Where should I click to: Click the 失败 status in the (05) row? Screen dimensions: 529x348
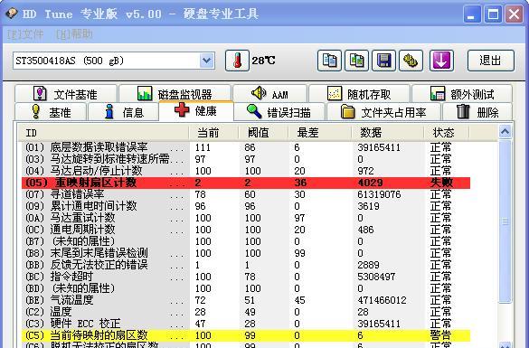(441, 183)
